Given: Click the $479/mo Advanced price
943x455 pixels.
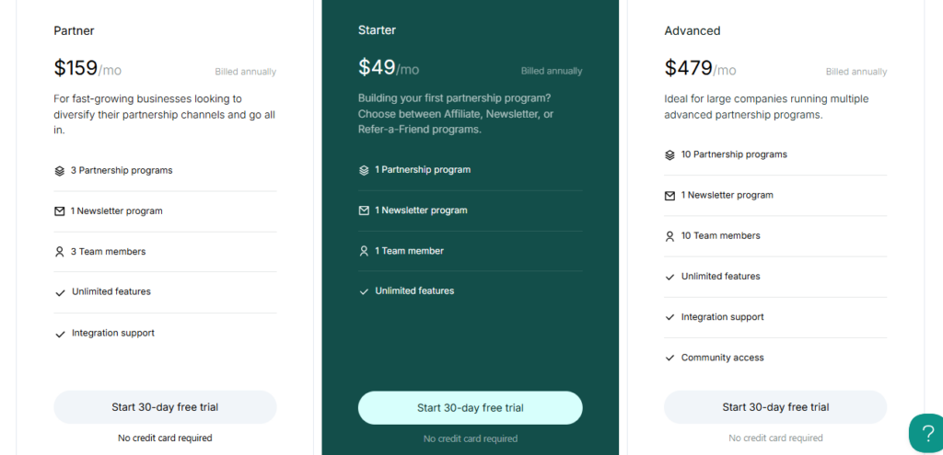Looking at the screenshot, I should tap(700, 69).
